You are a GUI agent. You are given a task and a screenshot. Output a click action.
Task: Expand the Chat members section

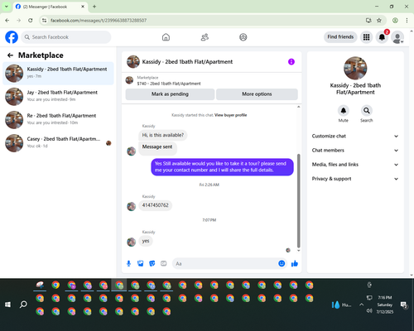coord(355,151)
